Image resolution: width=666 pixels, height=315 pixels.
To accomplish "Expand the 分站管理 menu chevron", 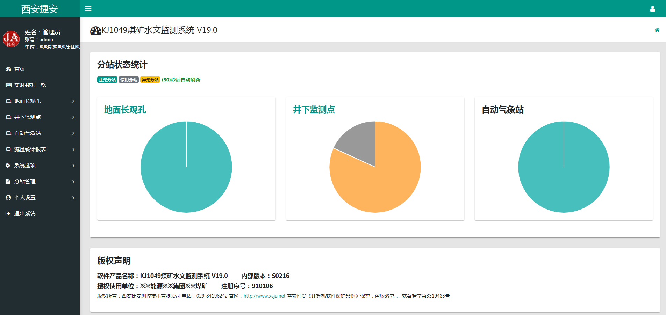I will click(x=73, y=182).
